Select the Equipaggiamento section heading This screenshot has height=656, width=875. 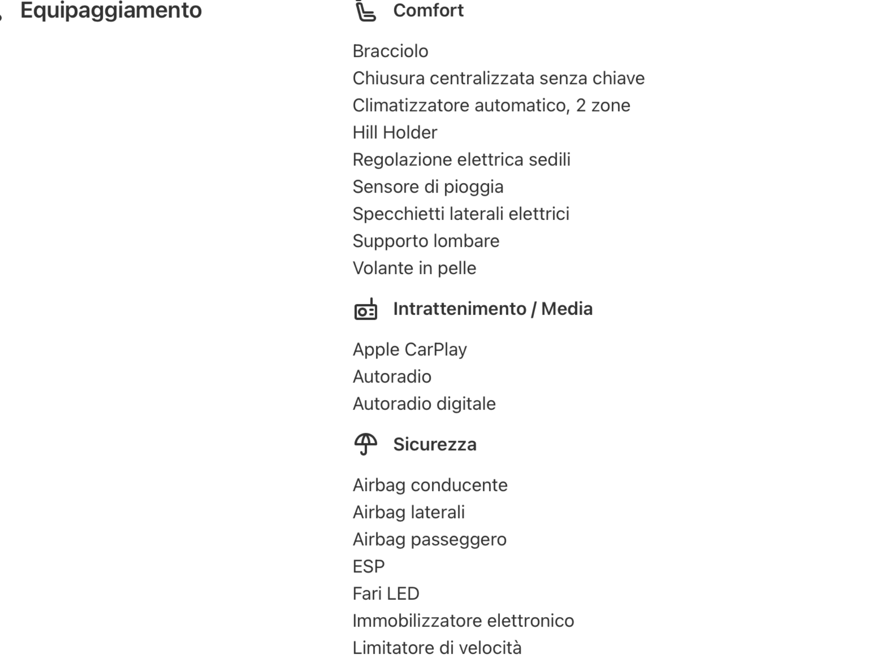click(x=111, y=10)
